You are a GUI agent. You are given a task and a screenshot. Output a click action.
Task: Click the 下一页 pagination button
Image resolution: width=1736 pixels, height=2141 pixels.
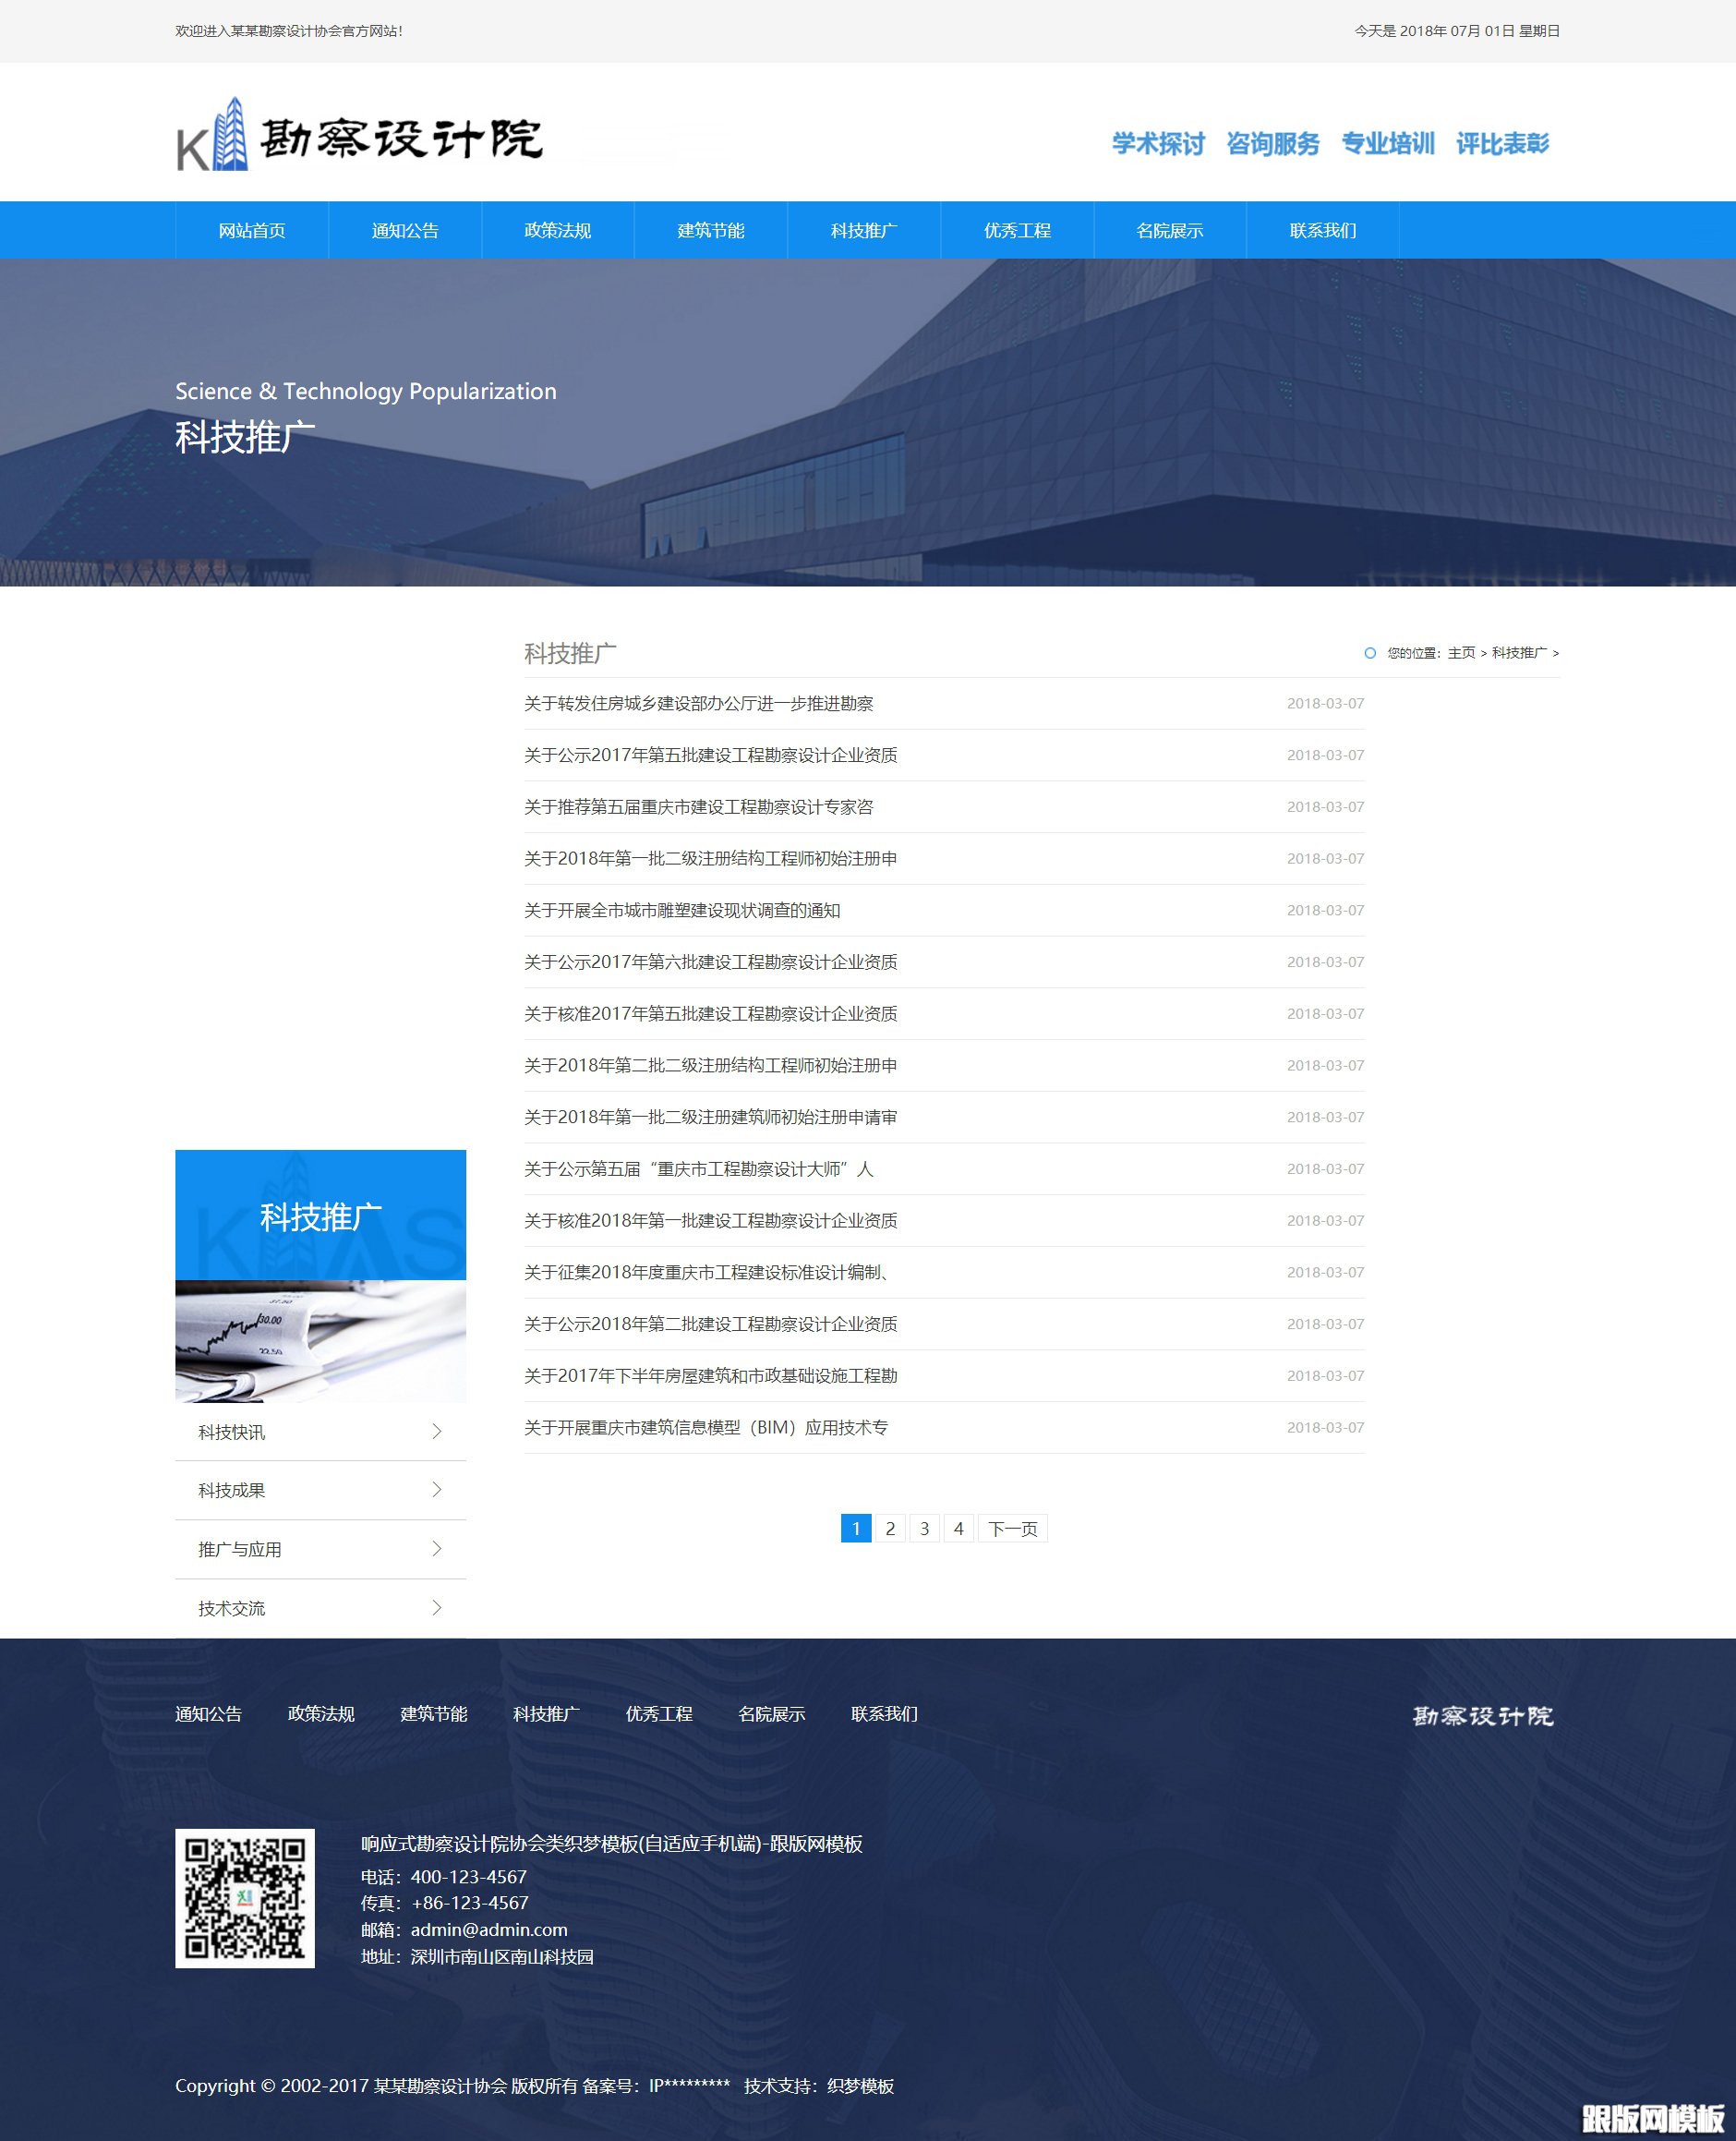point(1013,1528)
